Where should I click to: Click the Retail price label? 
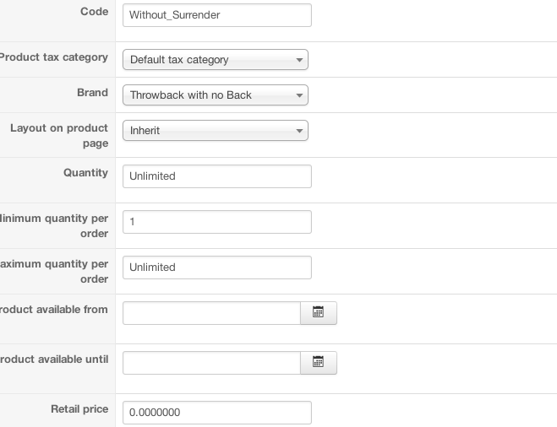point(79,409)
